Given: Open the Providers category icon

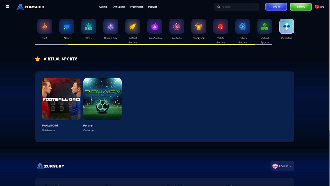Looking at the screenshot, I should (x=287, y=27).
